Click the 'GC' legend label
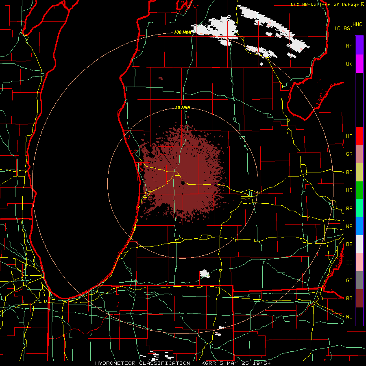 point(349,280)
